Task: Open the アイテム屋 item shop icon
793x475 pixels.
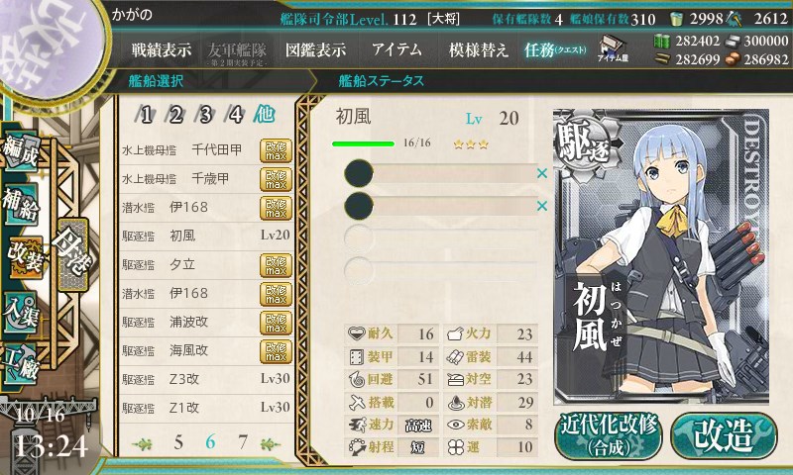Action: pyautogui.click(x=613, y=48)
